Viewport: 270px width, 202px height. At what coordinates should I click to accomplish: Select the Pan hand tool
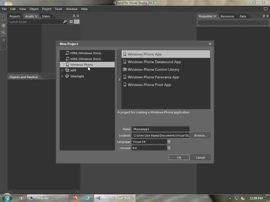pyautogui.click(x=3, y=26)
